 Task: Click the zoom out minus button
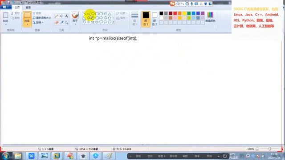point(257,149)
